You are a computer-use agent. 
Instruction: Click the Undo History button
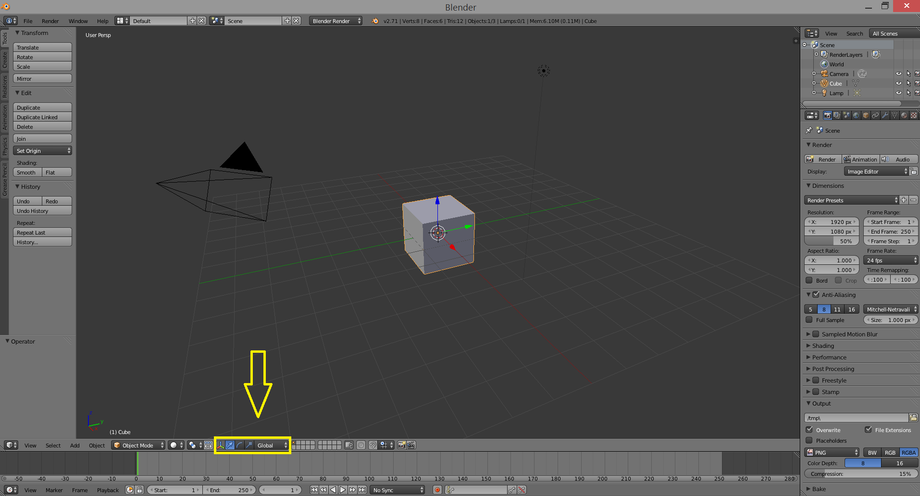coord(42,211)
